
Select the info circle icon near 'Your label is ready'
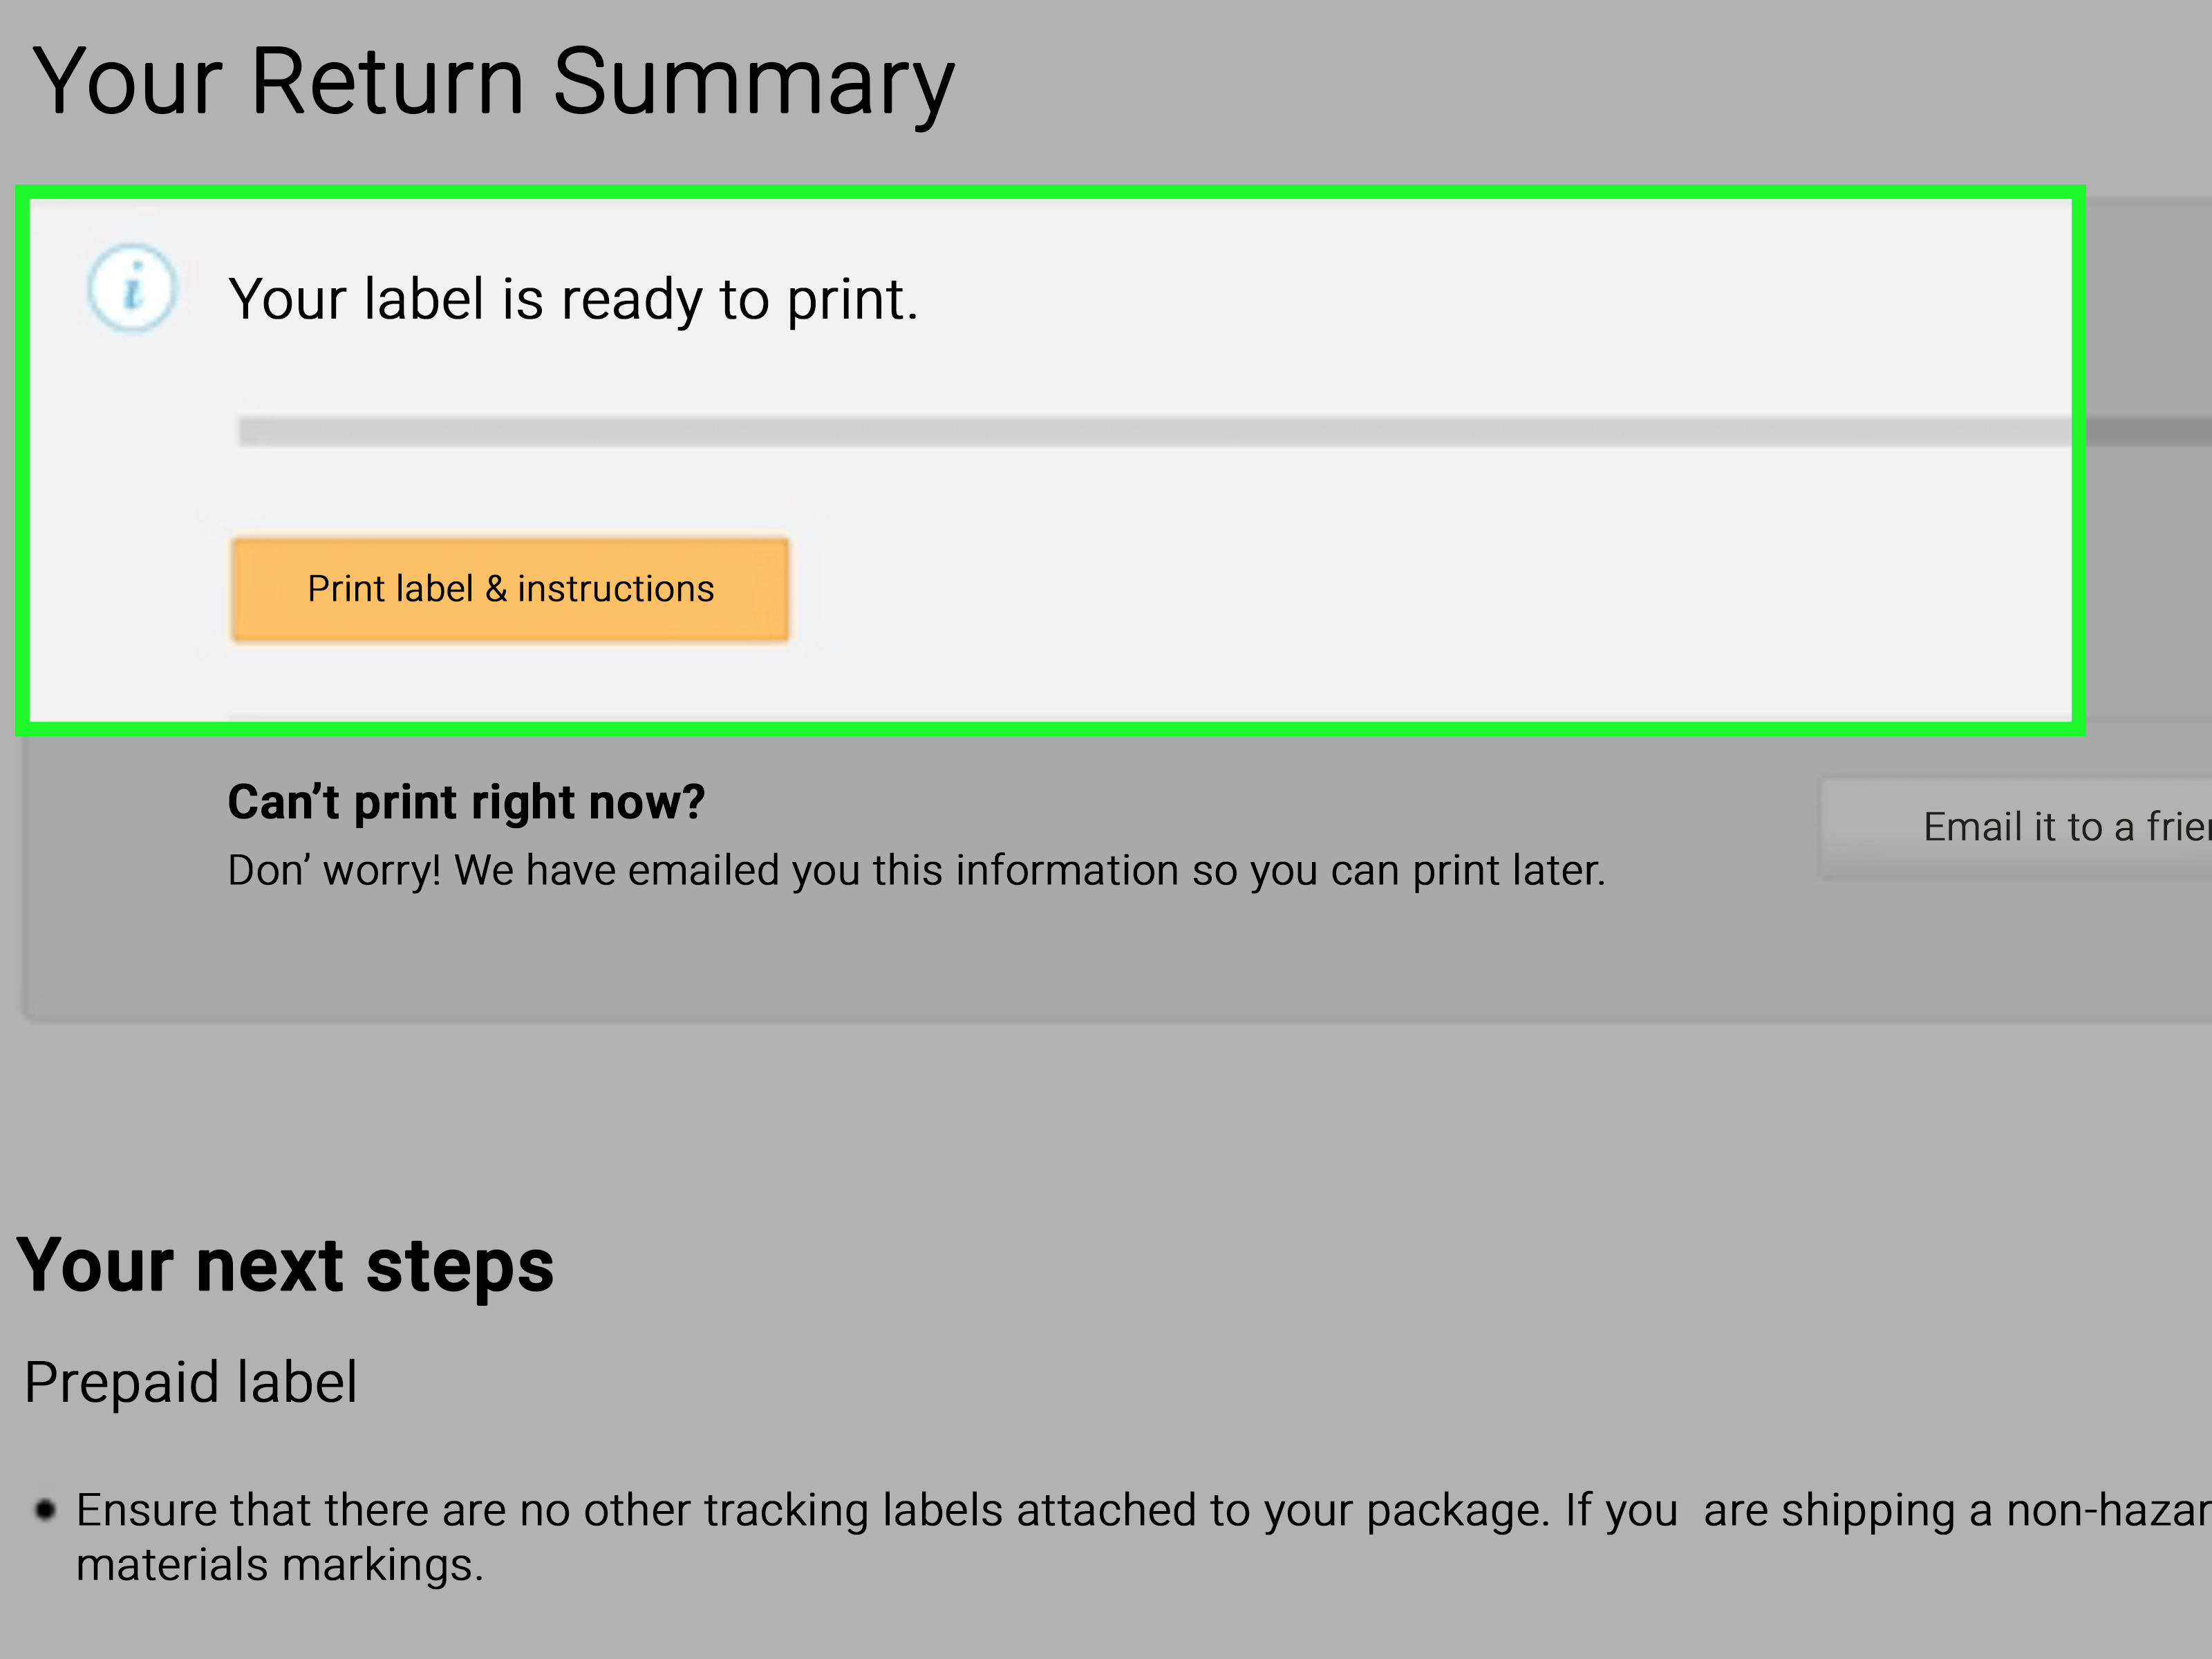[x=133, y=289]
